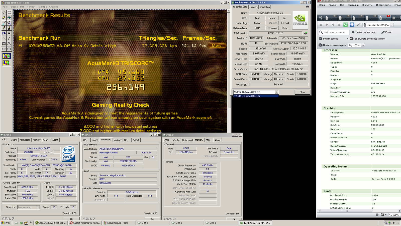Choose the opaque selection option in Paint
Image resolution: width=401 pixels, height=226 pixels.
[x=7, y=56]
